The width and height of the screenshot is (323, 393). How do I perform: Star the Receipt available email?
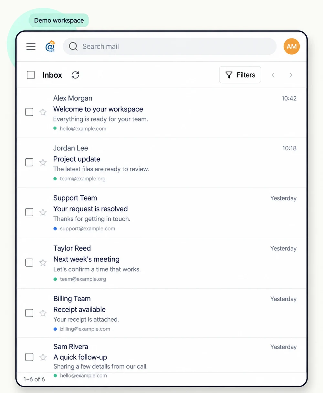pyautogui.click(x=43, y=313)
